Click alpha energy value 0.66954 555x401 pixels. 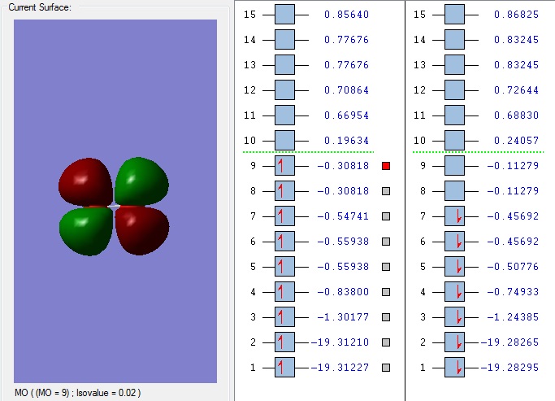tap(346, 116)
